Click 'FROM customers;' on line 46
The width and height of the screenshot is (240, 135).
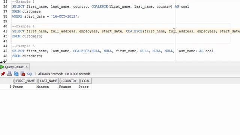coord(27,56)
